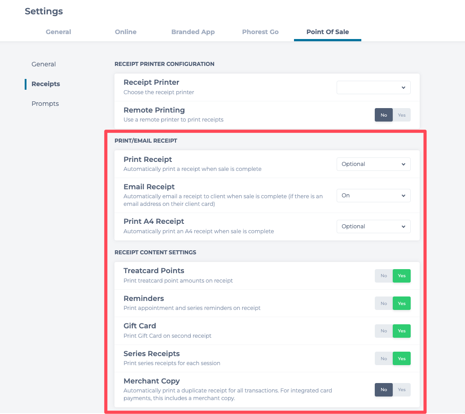
Task: Select Receipts in the left sidebar
Action: click(46, 84)
